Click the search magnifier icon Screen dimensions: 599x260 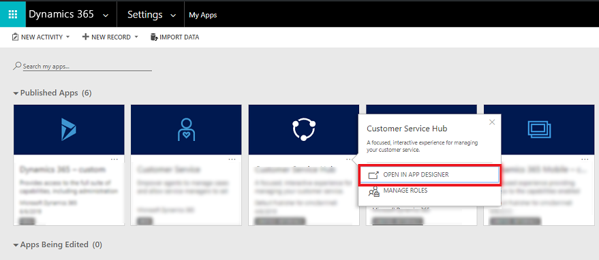coord(17,66)
